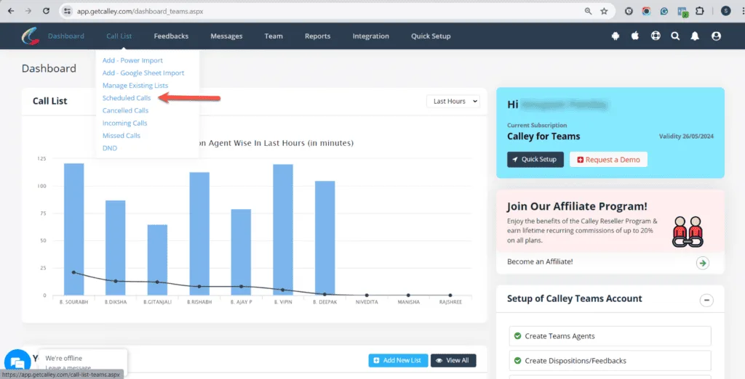Viewport: 745px width, 379px height.
Task: Open the user profile icon in navbar
Action: pyautogui.click(x=716, y=36)
